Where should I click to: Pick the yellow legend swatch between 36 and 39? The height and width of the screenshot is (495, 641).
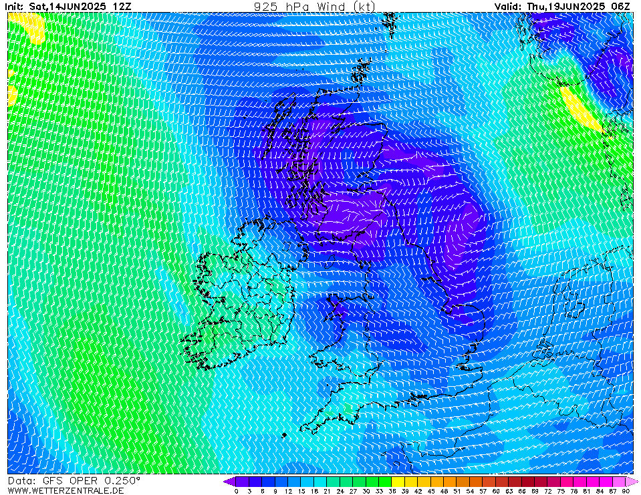click(x=398, y=482)
